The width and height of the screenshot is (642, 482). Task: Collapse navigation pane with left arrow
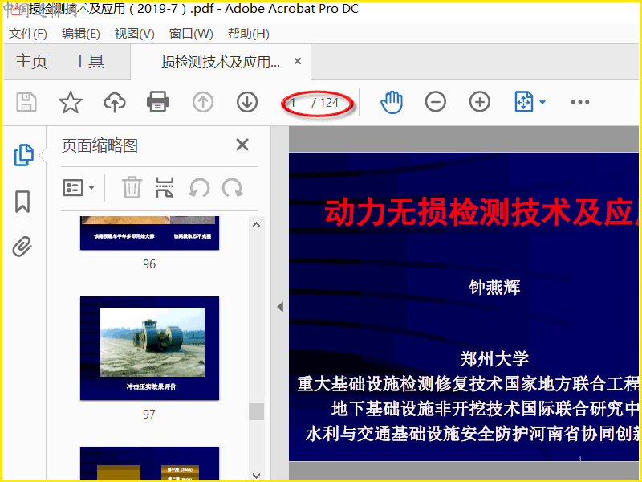pyautogui.click(x=280, y=307)
